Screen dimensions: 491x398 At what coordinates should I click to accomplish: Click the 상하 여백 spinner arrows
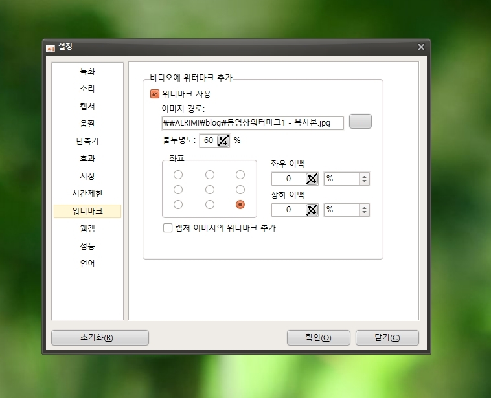312,210
